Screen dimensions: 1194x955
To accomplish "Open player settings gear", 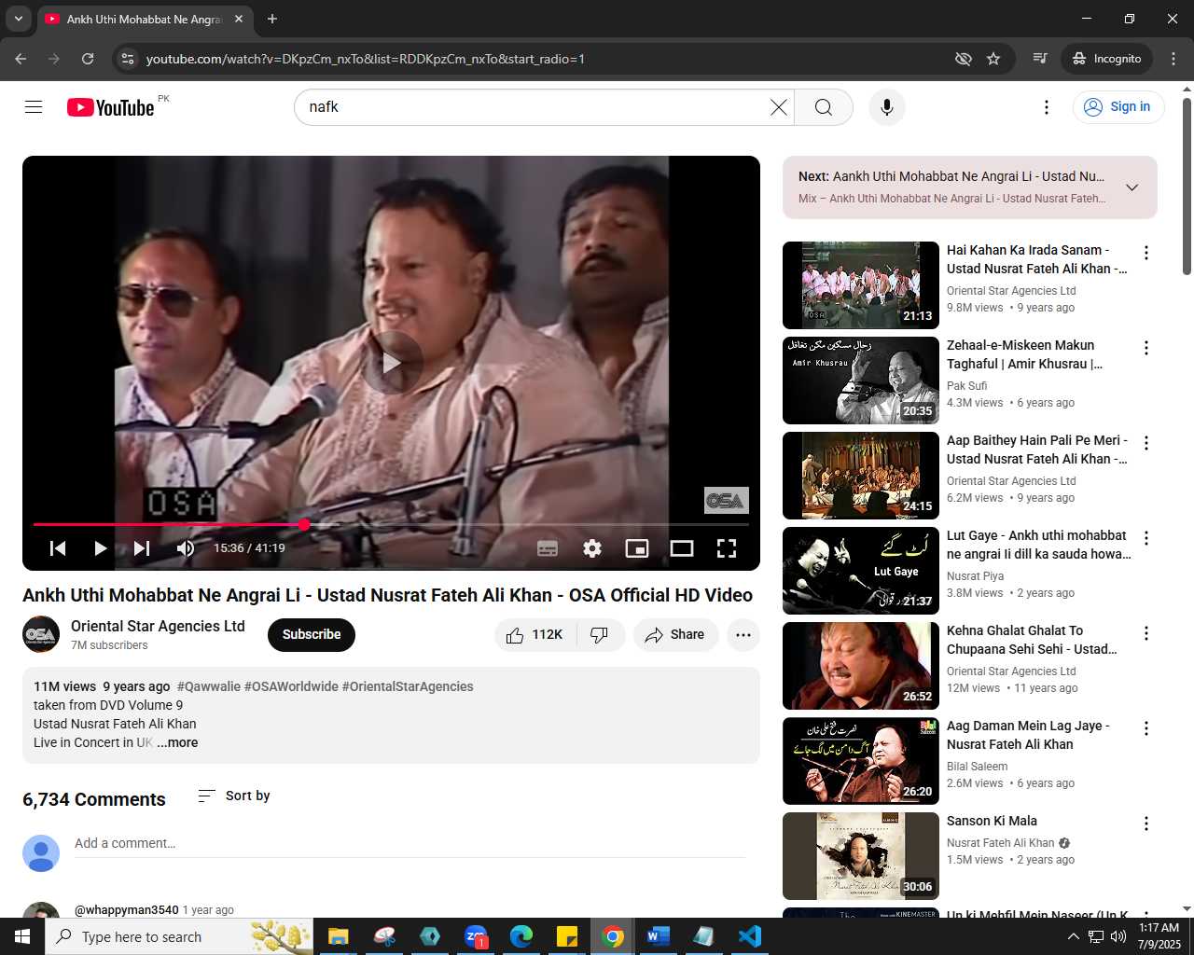I will [592, 548].
